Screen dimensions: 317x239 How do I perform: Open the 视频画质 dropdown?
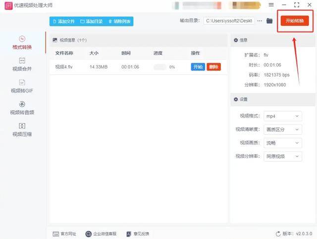(x=283, y=143)
